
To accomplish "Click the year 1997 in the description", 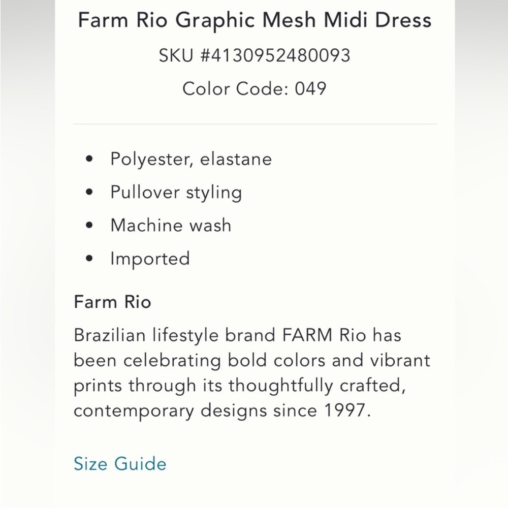I will 345,410.
